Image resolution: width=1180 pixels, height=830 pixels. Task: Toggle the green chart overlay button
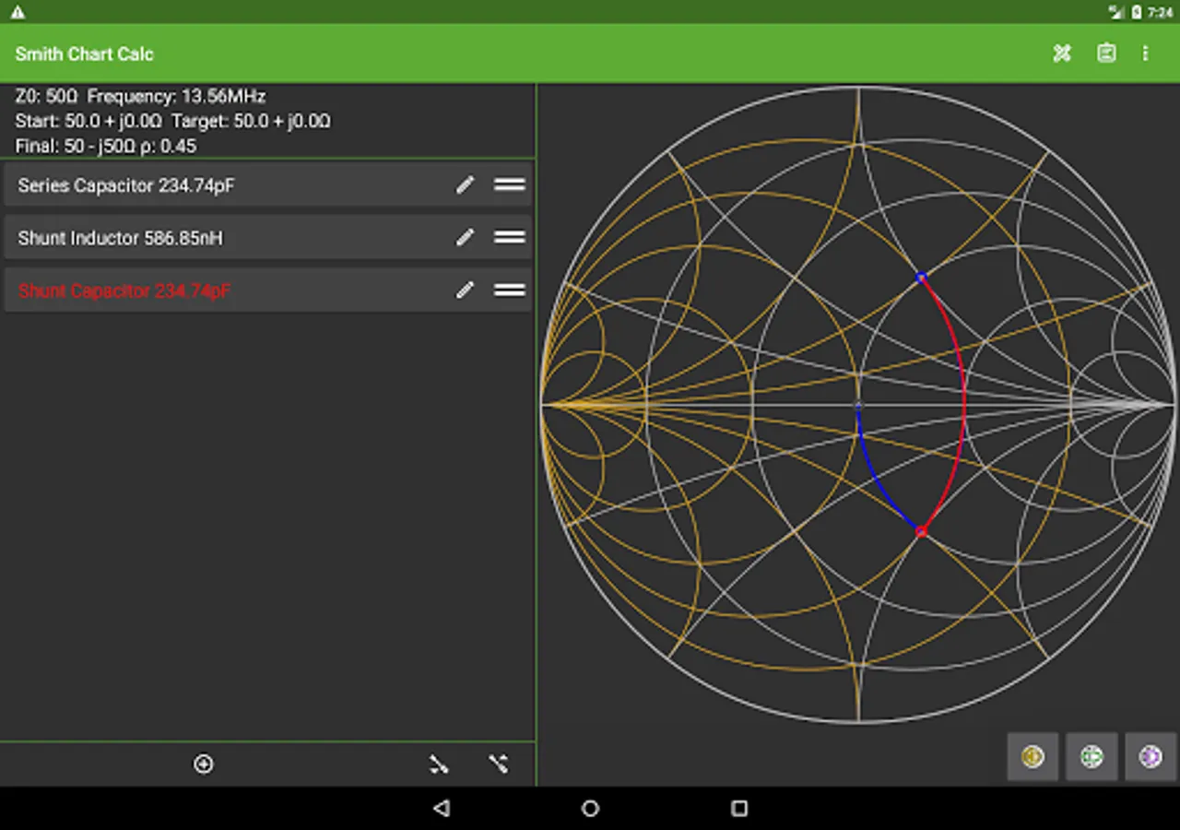click(1091, 757)
